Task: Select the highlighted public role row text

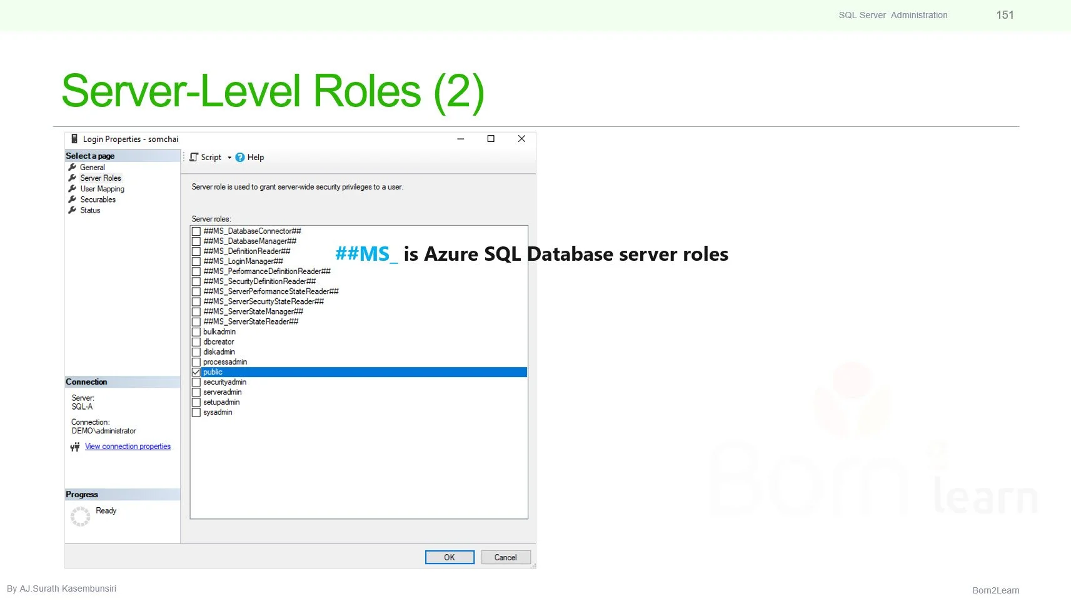Action: pyautogui.click(x=213, y=372)
